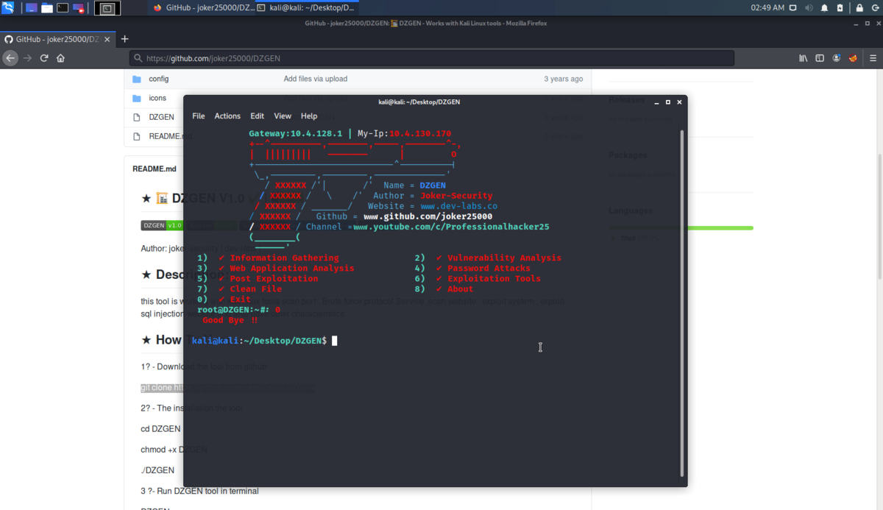Screen dimensions: 883x510
Task: Click the show desktop panel icon
Action: (31, 8)
